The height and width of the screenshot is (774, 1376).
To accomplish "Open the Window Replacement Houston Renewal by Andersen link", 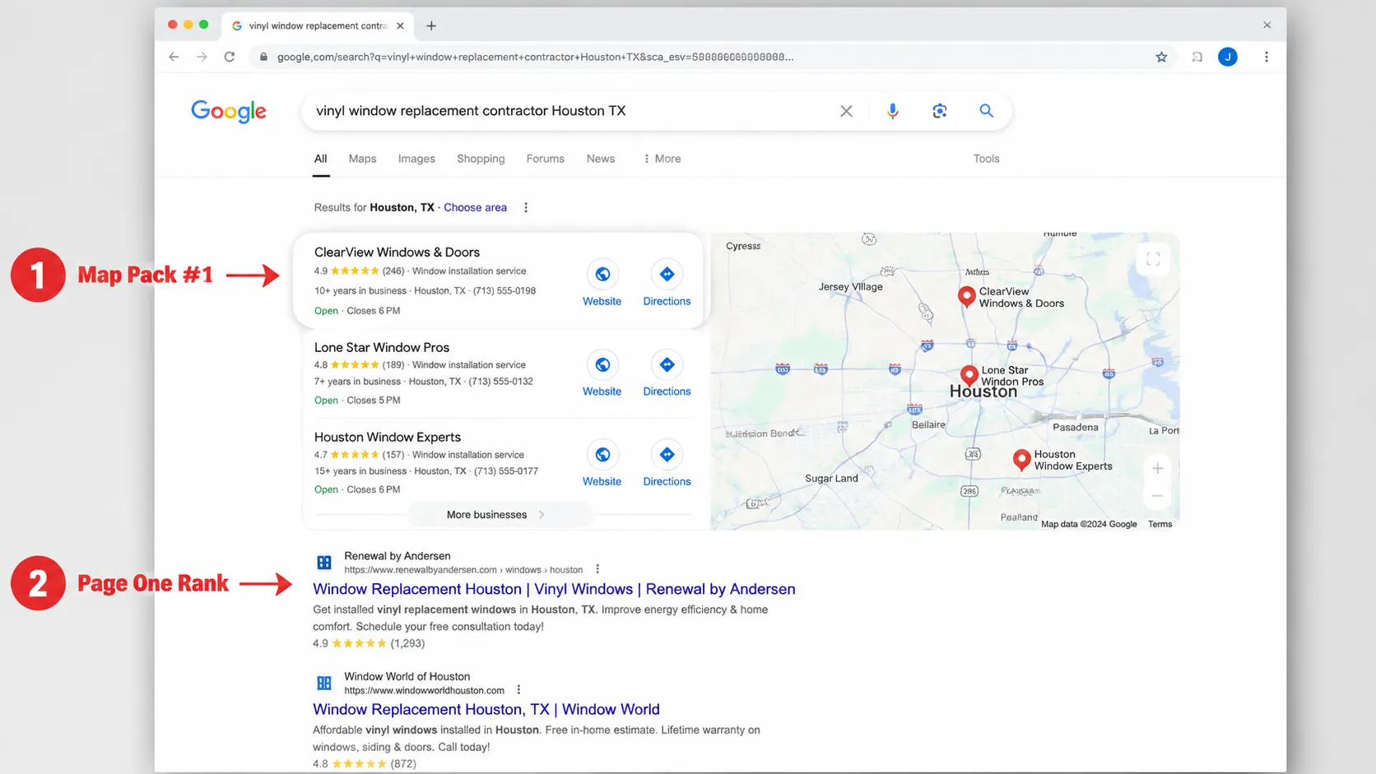I will click(554, 589).
